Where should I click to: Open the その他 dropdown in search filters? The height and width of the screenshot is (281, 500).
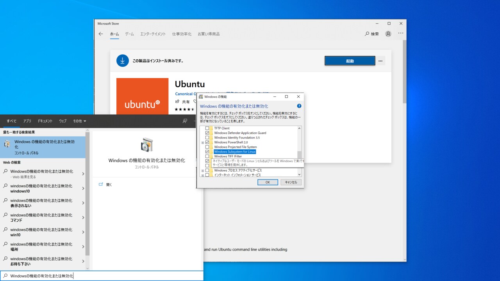[79, 121]
